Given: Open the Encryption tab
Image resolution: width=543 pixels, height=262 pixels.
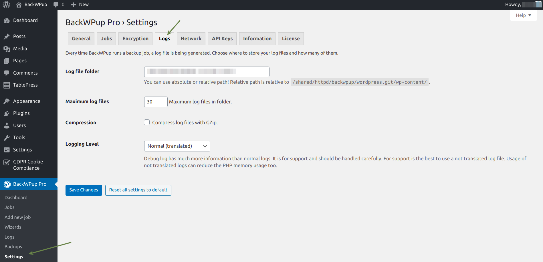Looking at the screenshot, I should 135,39.
